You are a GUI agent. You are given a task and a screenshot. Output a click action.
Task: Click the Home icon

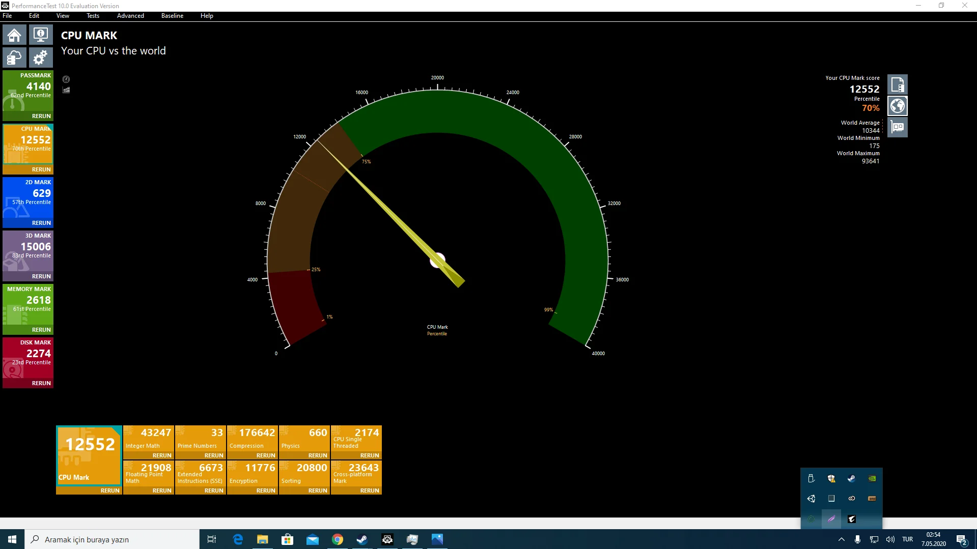pos(14,35)
